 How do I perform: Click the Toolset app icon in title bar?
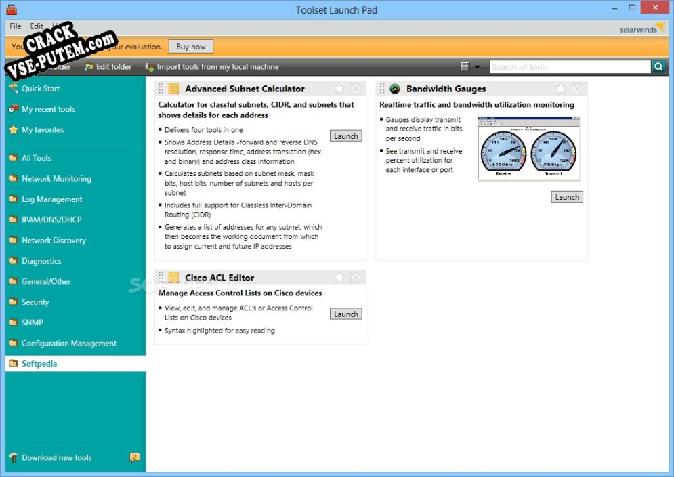(x=12, y=9)
